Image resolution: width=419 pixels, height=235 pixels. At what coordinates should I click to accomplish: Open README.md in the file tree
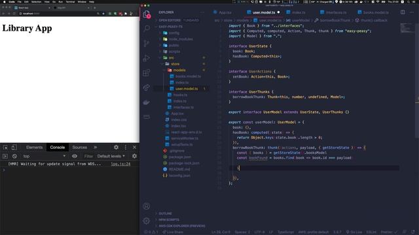pyautogui.click(x=179, y=169)
